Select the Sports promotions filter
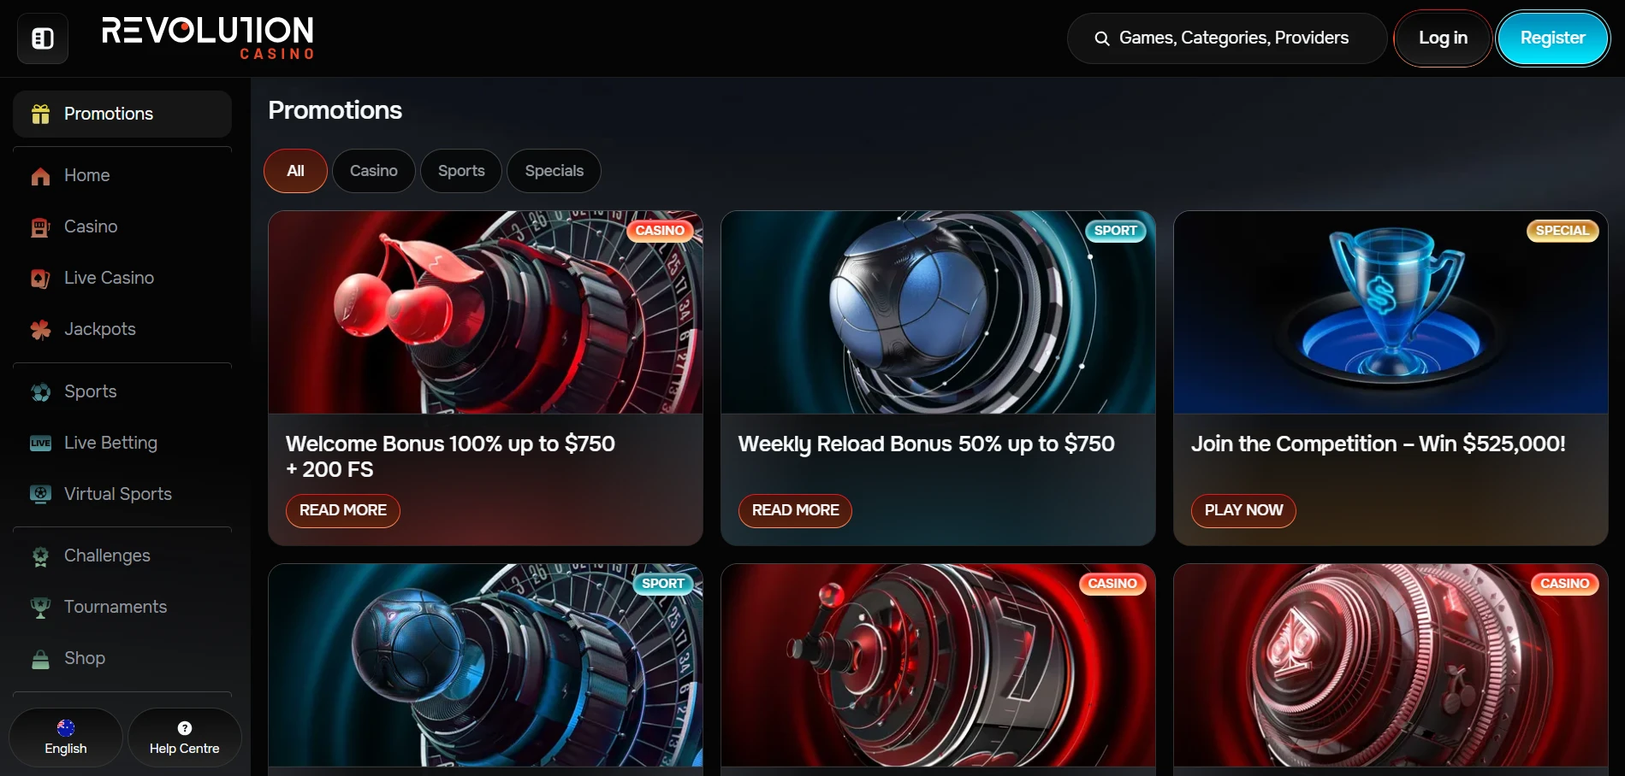The height and width of the screenshot is (776, 1625). [x=461, y=171]
